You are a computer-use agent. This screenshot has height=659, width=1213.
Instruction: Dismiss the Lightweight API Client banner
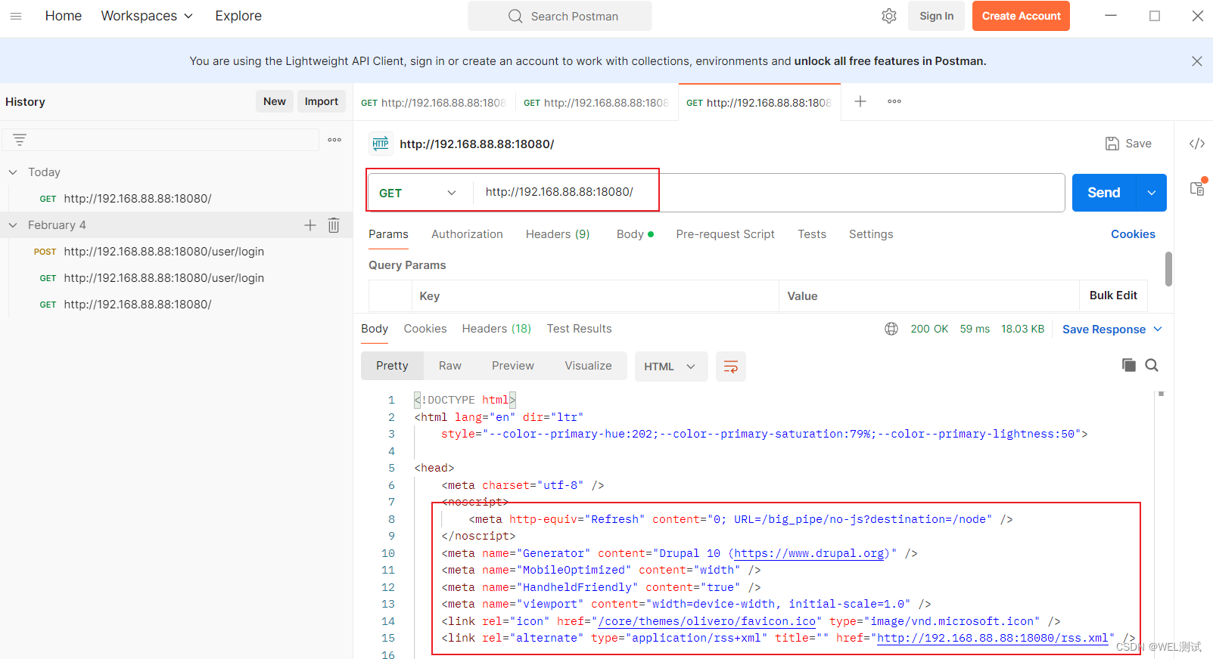1196,61
